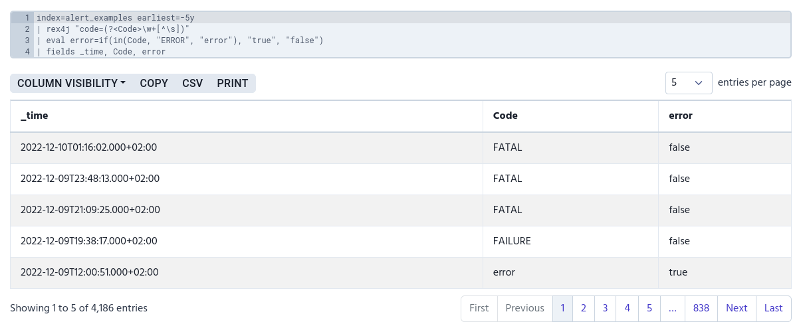Click FATAL in the 23:48:13 row
Image resolution: width=803 pixels, height=332 pixels.
tap(507, 179)
